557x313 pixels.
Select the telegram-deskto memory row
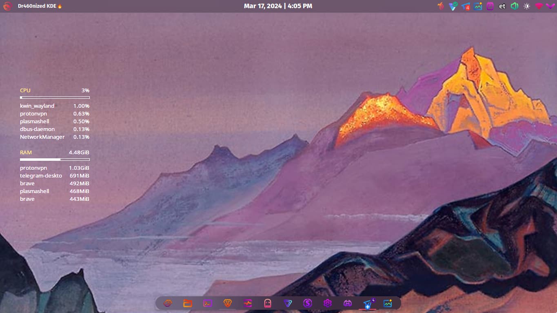tap(55, 175)
